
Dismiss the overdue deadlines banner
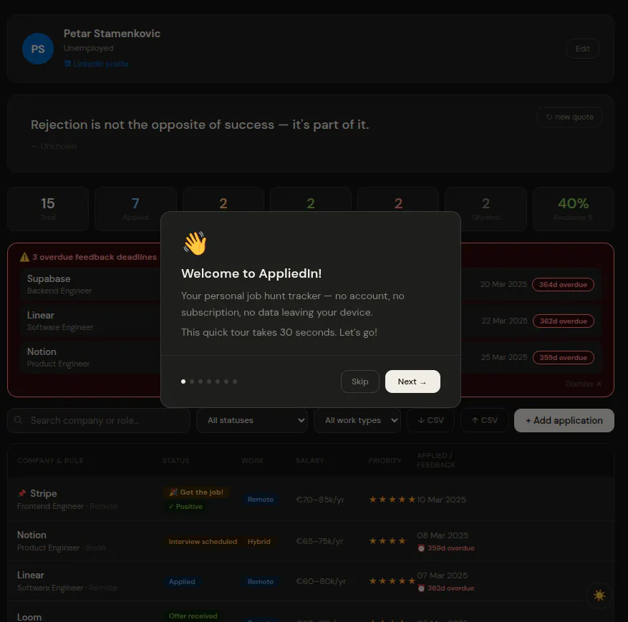[x=583, y=384]
